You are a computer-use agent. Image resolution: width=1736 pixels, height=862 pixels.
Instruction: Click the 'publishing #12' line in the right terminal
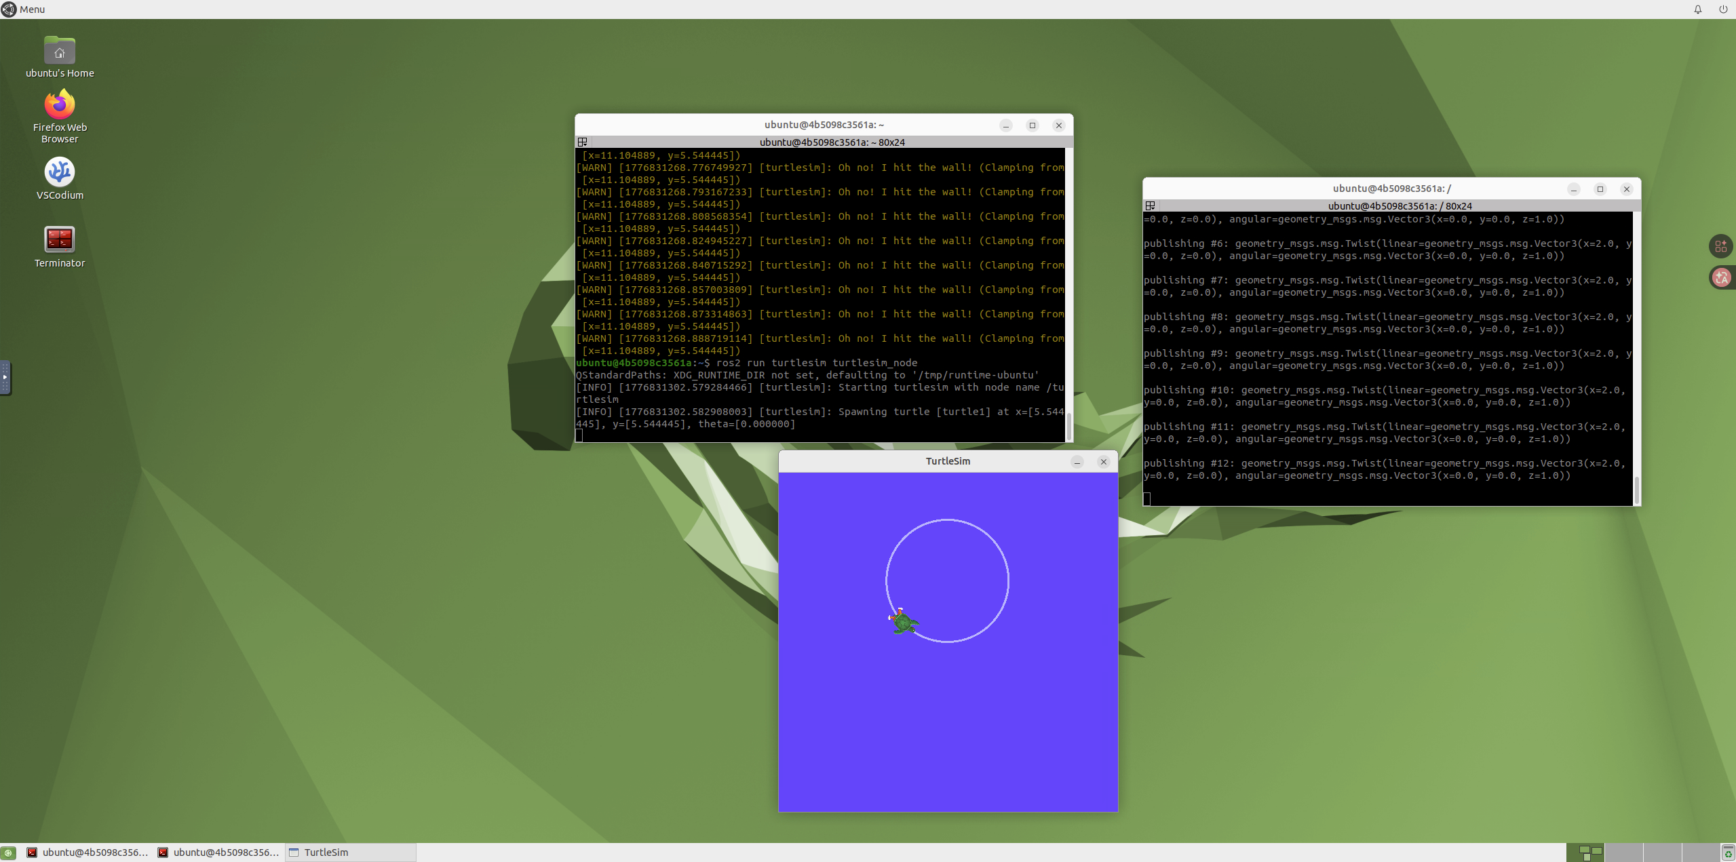pyautogui.click(x=1385, y=469)
